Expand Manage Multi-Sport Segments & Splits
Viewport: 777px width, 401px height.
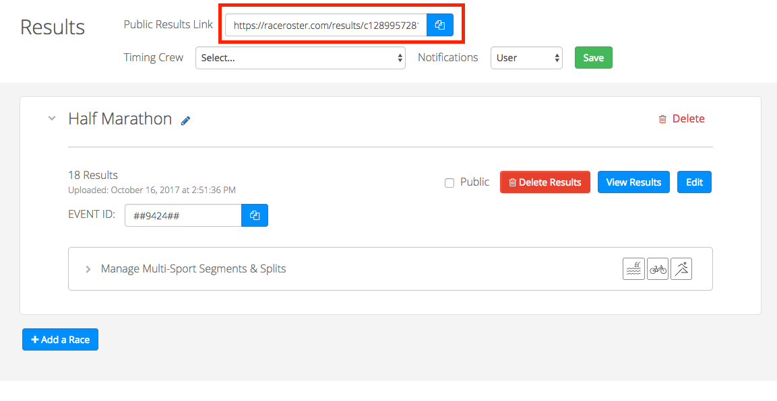coord(88,270)
